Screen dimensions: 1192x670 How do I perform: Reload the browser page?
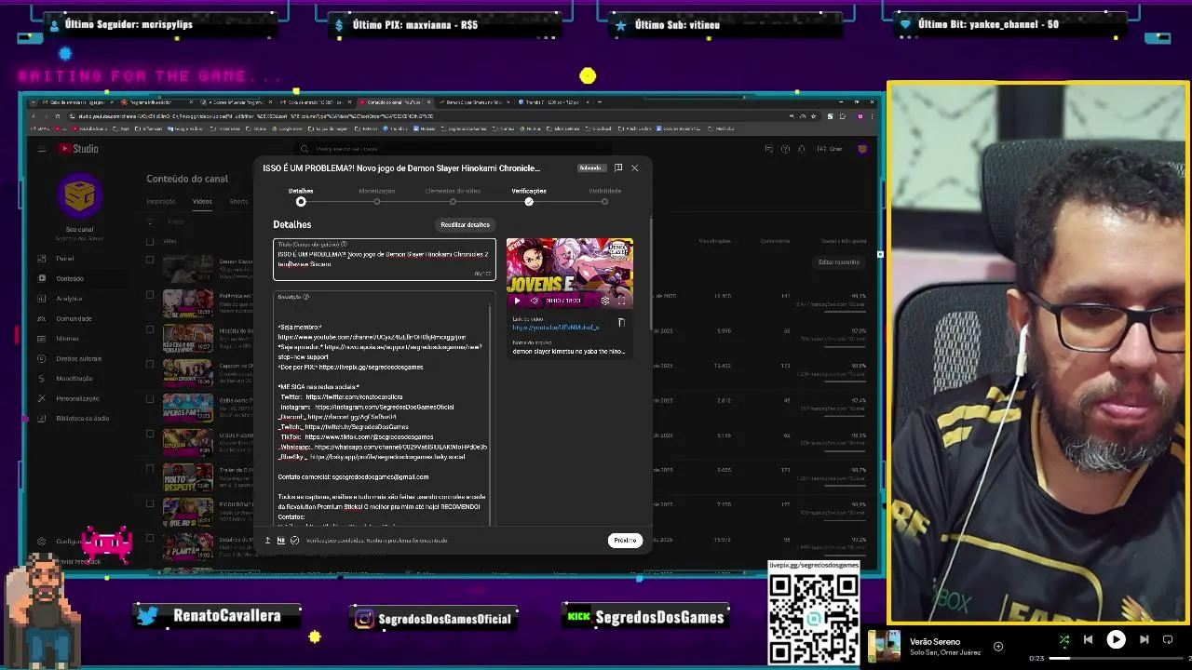click(58, 116)
